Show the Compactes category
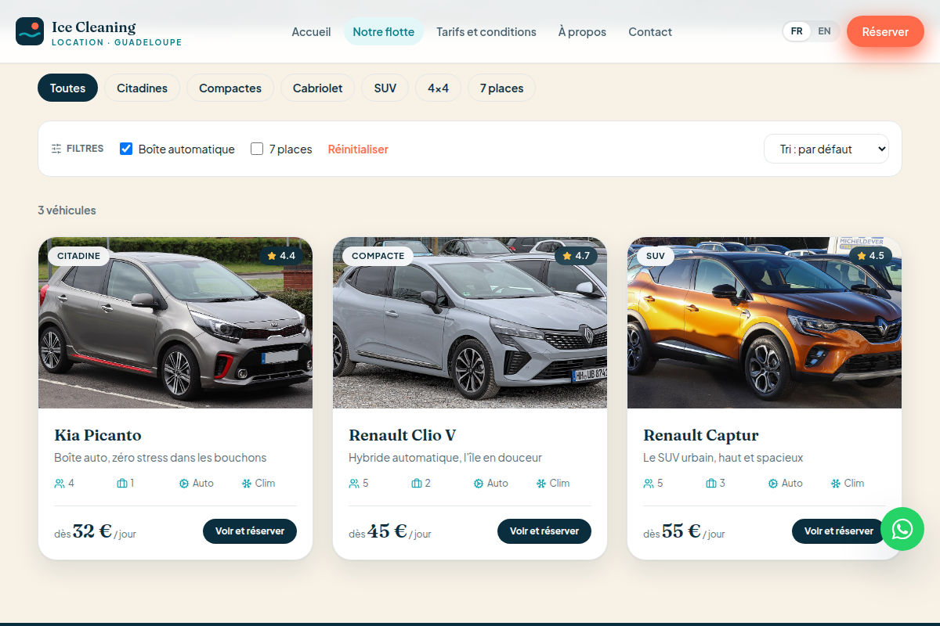This screenshot has width=940, height=626. coord(230,88)
